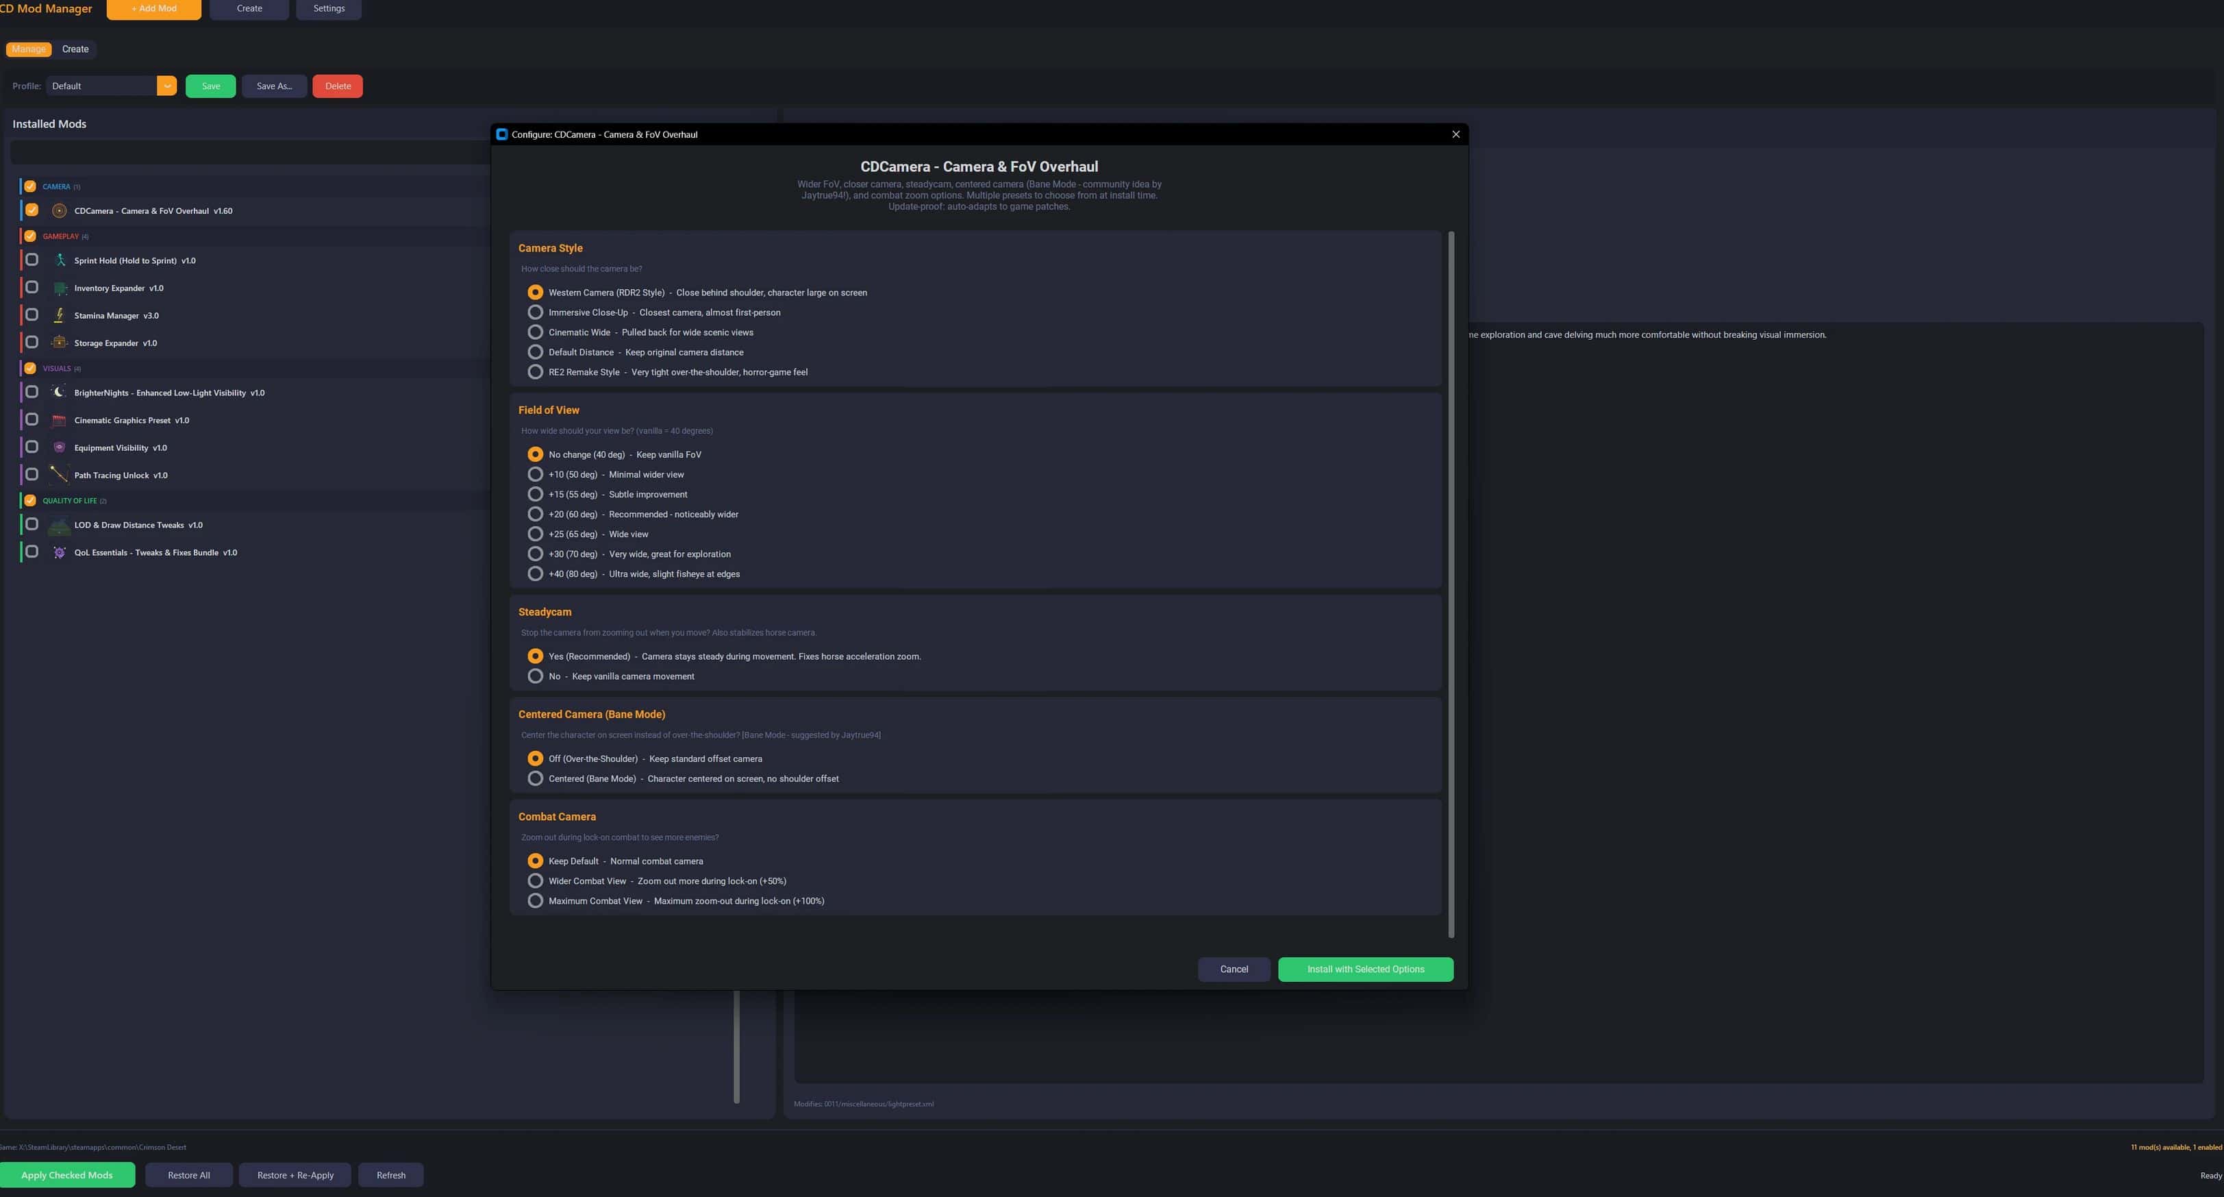This screenshot has height=1197, width=2224.
Task: Click the BrighterNights moon icon
Action: click(x=59, y=392)
